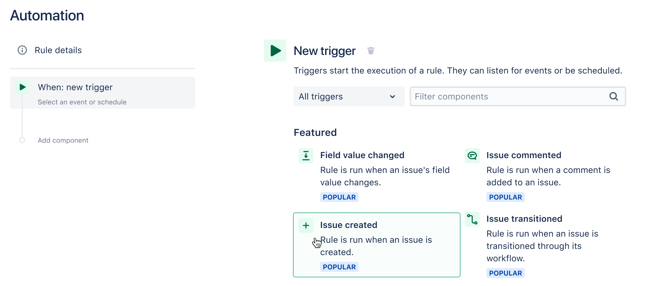The width and height of the screenshot is (649, 286).
Task: Open the All triggers dropdown
Action: point(349,96)
